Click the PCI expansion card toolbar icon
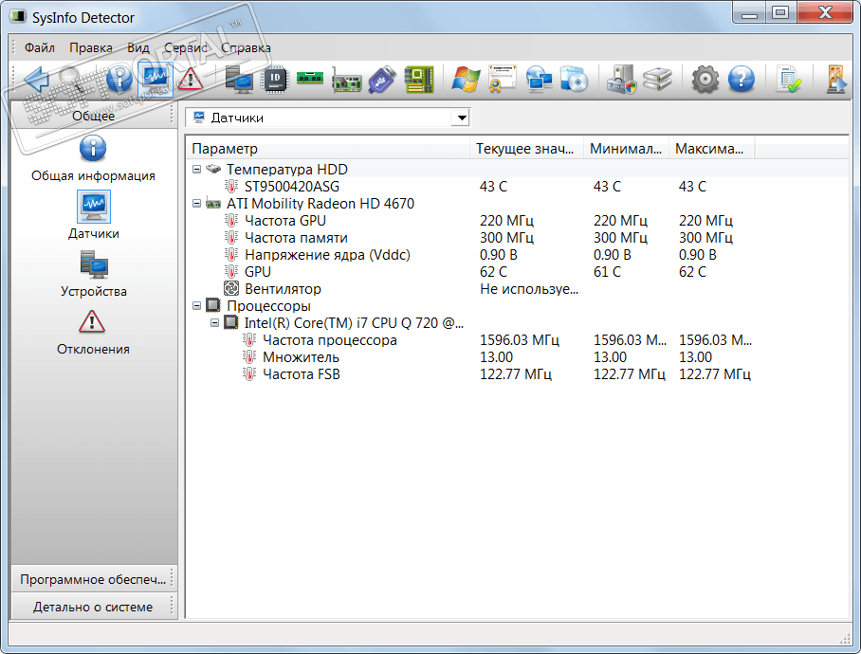The height and width of the screenshot is (654, 861). click(346, 81)
